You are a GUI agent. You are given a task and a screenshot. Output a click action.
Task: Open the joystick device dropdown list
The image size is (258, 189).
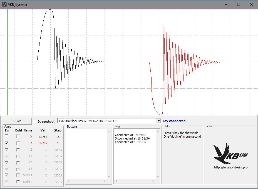pos(158,121)
